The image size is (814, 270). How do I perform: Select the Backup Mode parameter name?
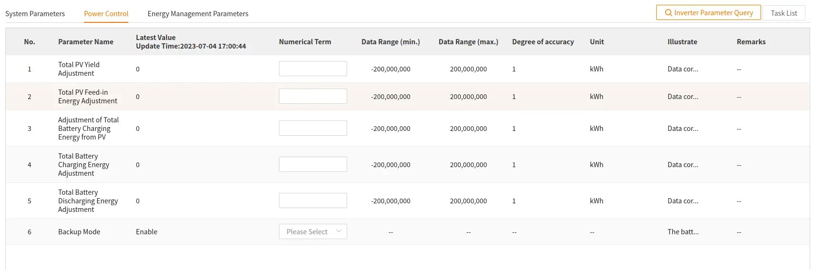coord(79,232)
